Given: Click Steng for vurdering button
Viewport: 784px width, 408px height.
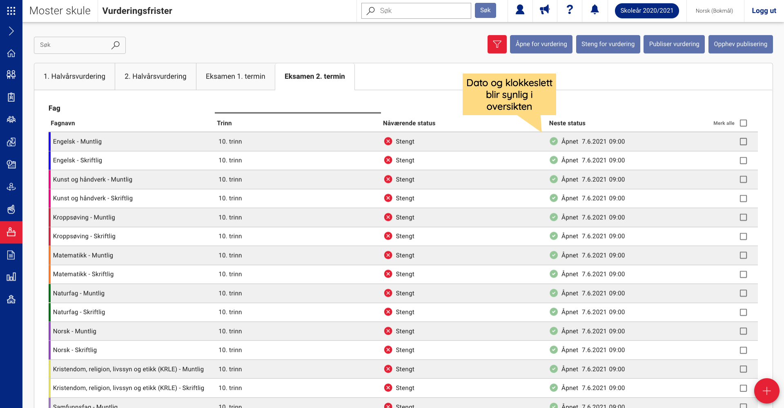Looking at the screenshot, I should click(x=608, y=44).
